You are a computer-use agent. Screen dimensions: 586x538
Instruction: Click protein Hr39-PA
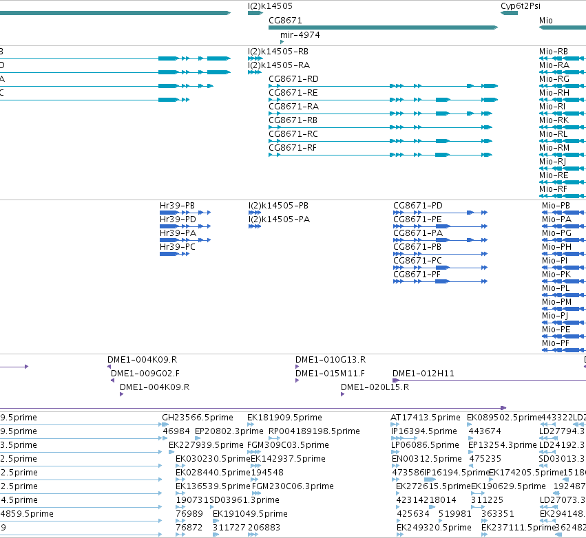(x=178, y=233)
